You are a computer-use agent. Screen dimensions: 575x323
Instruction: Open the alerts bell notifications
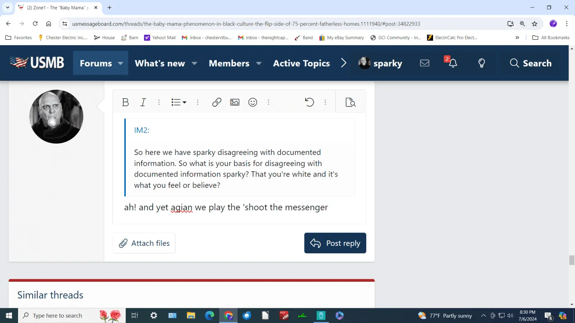tap(453, 63)
